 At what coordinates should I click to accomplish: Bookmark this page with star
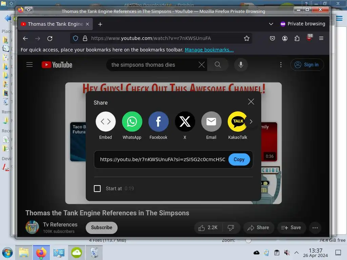point(247,38)
